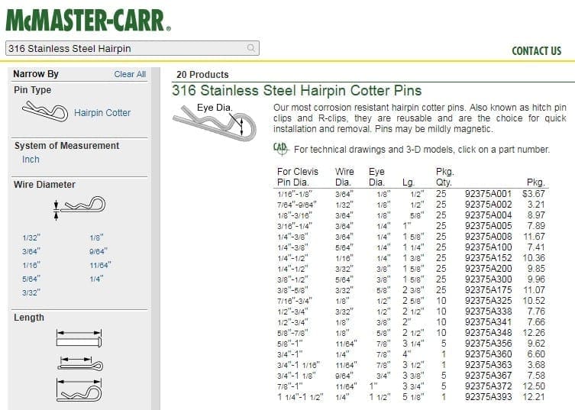Filter by 1/16" wire diameter
Viewport: 575px width, 410px height.
[x=31, y=265]
